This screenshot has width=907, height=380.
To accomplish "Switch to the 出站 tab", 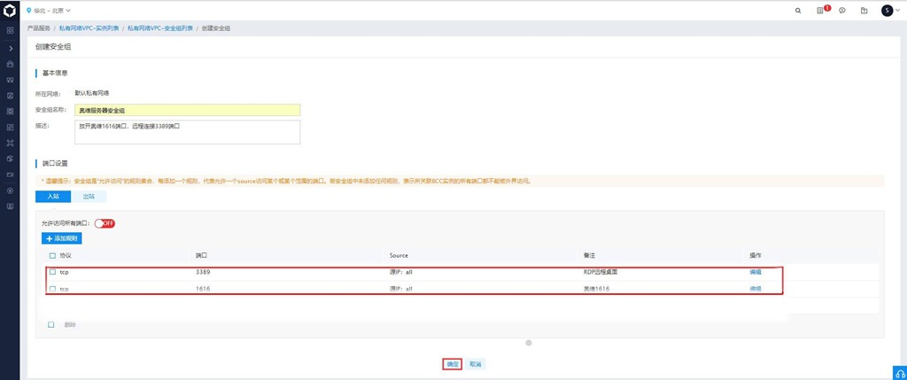I will click(x=89, y=197).
